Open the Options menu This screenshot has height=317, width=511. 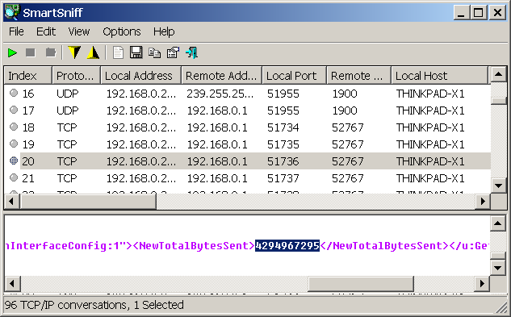point(122,31)
